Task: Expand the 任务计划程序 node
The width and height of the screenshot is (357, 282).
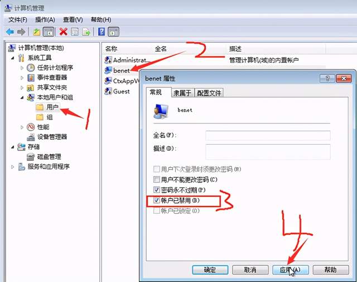Action: click(22, 68)
